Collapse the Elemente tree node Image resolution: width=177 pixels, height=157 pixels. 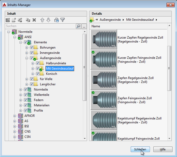(x=21, y=42)
